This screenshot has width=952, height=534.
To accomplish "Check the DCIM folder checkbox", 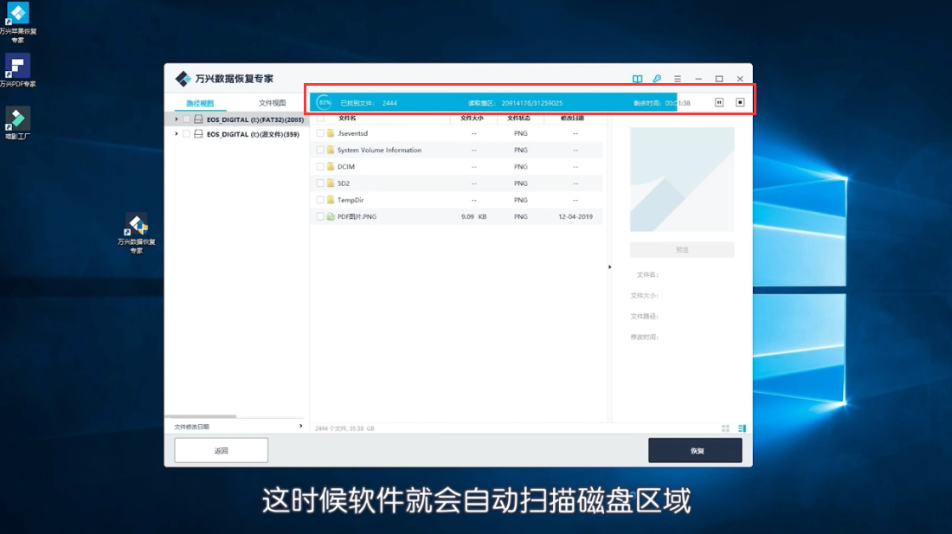I will pyautogui.click(x=321, y=166).
